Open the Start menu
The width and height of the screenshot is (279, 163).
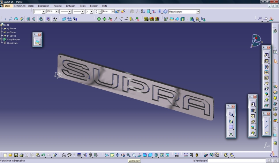click(7, 6)
